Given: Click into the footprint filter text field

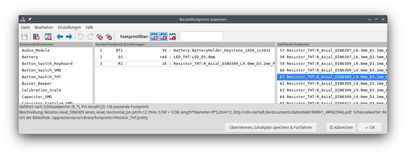Looking at the screenshot, I should click(201, 37).
